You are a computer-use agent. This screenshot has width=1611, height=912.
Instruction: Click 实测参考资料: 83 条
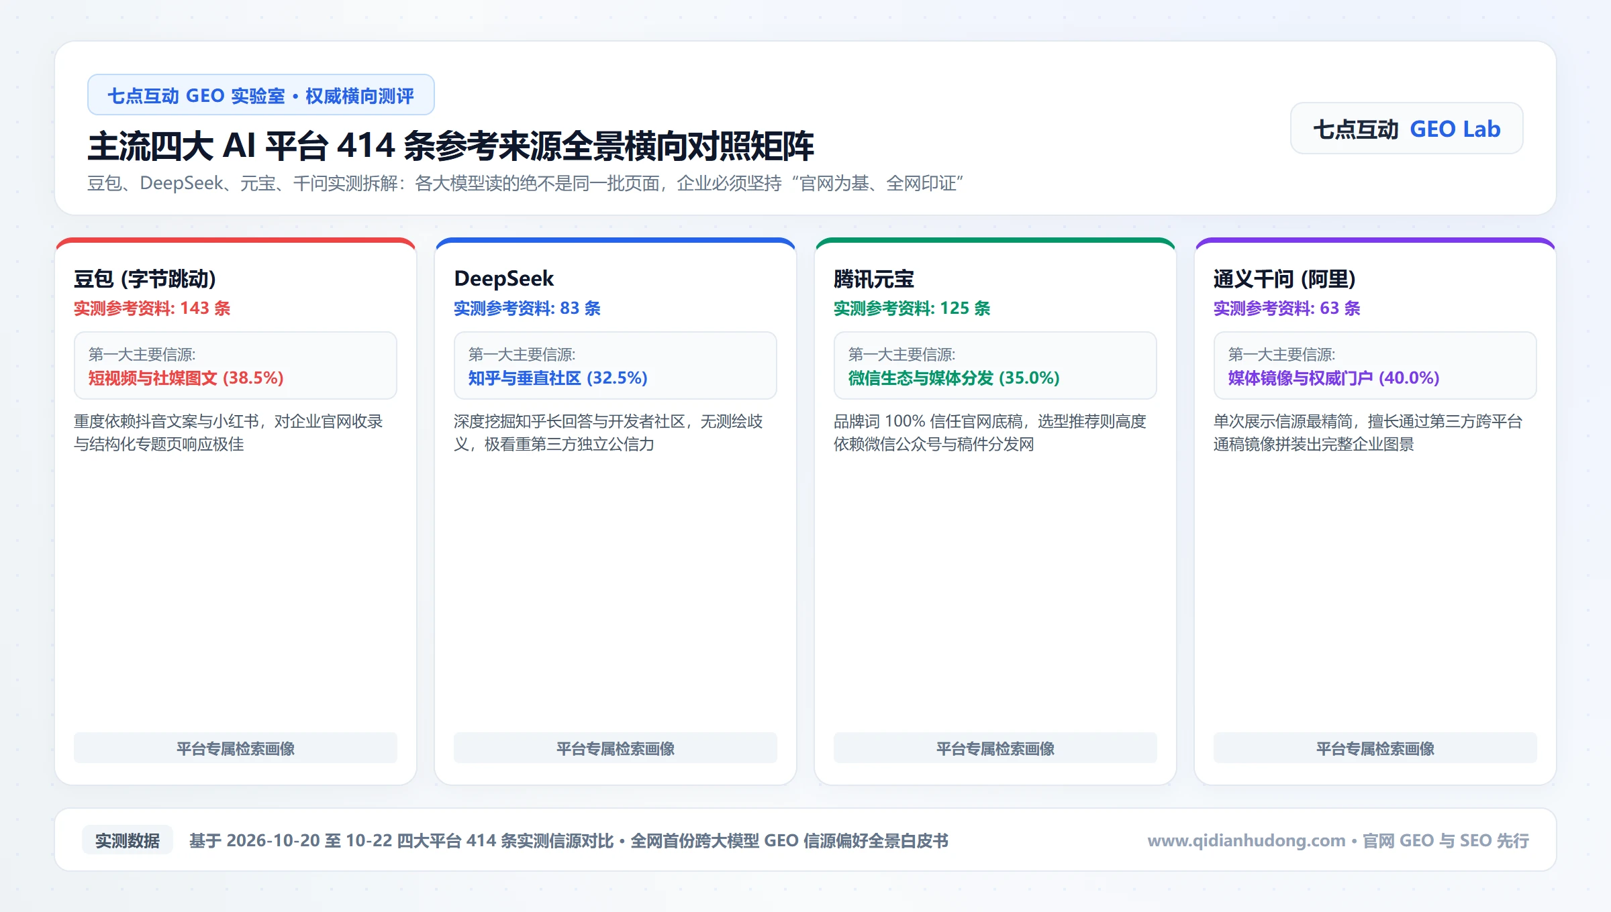pyautogui.click(x=527, y=308)
